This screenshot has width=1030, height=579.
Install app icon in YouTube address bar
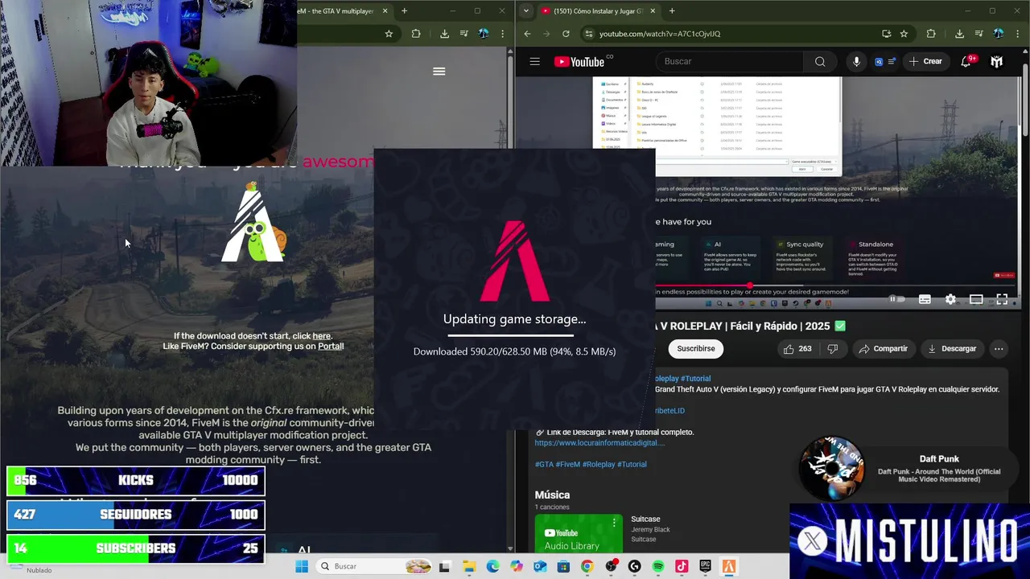[886, 34]
